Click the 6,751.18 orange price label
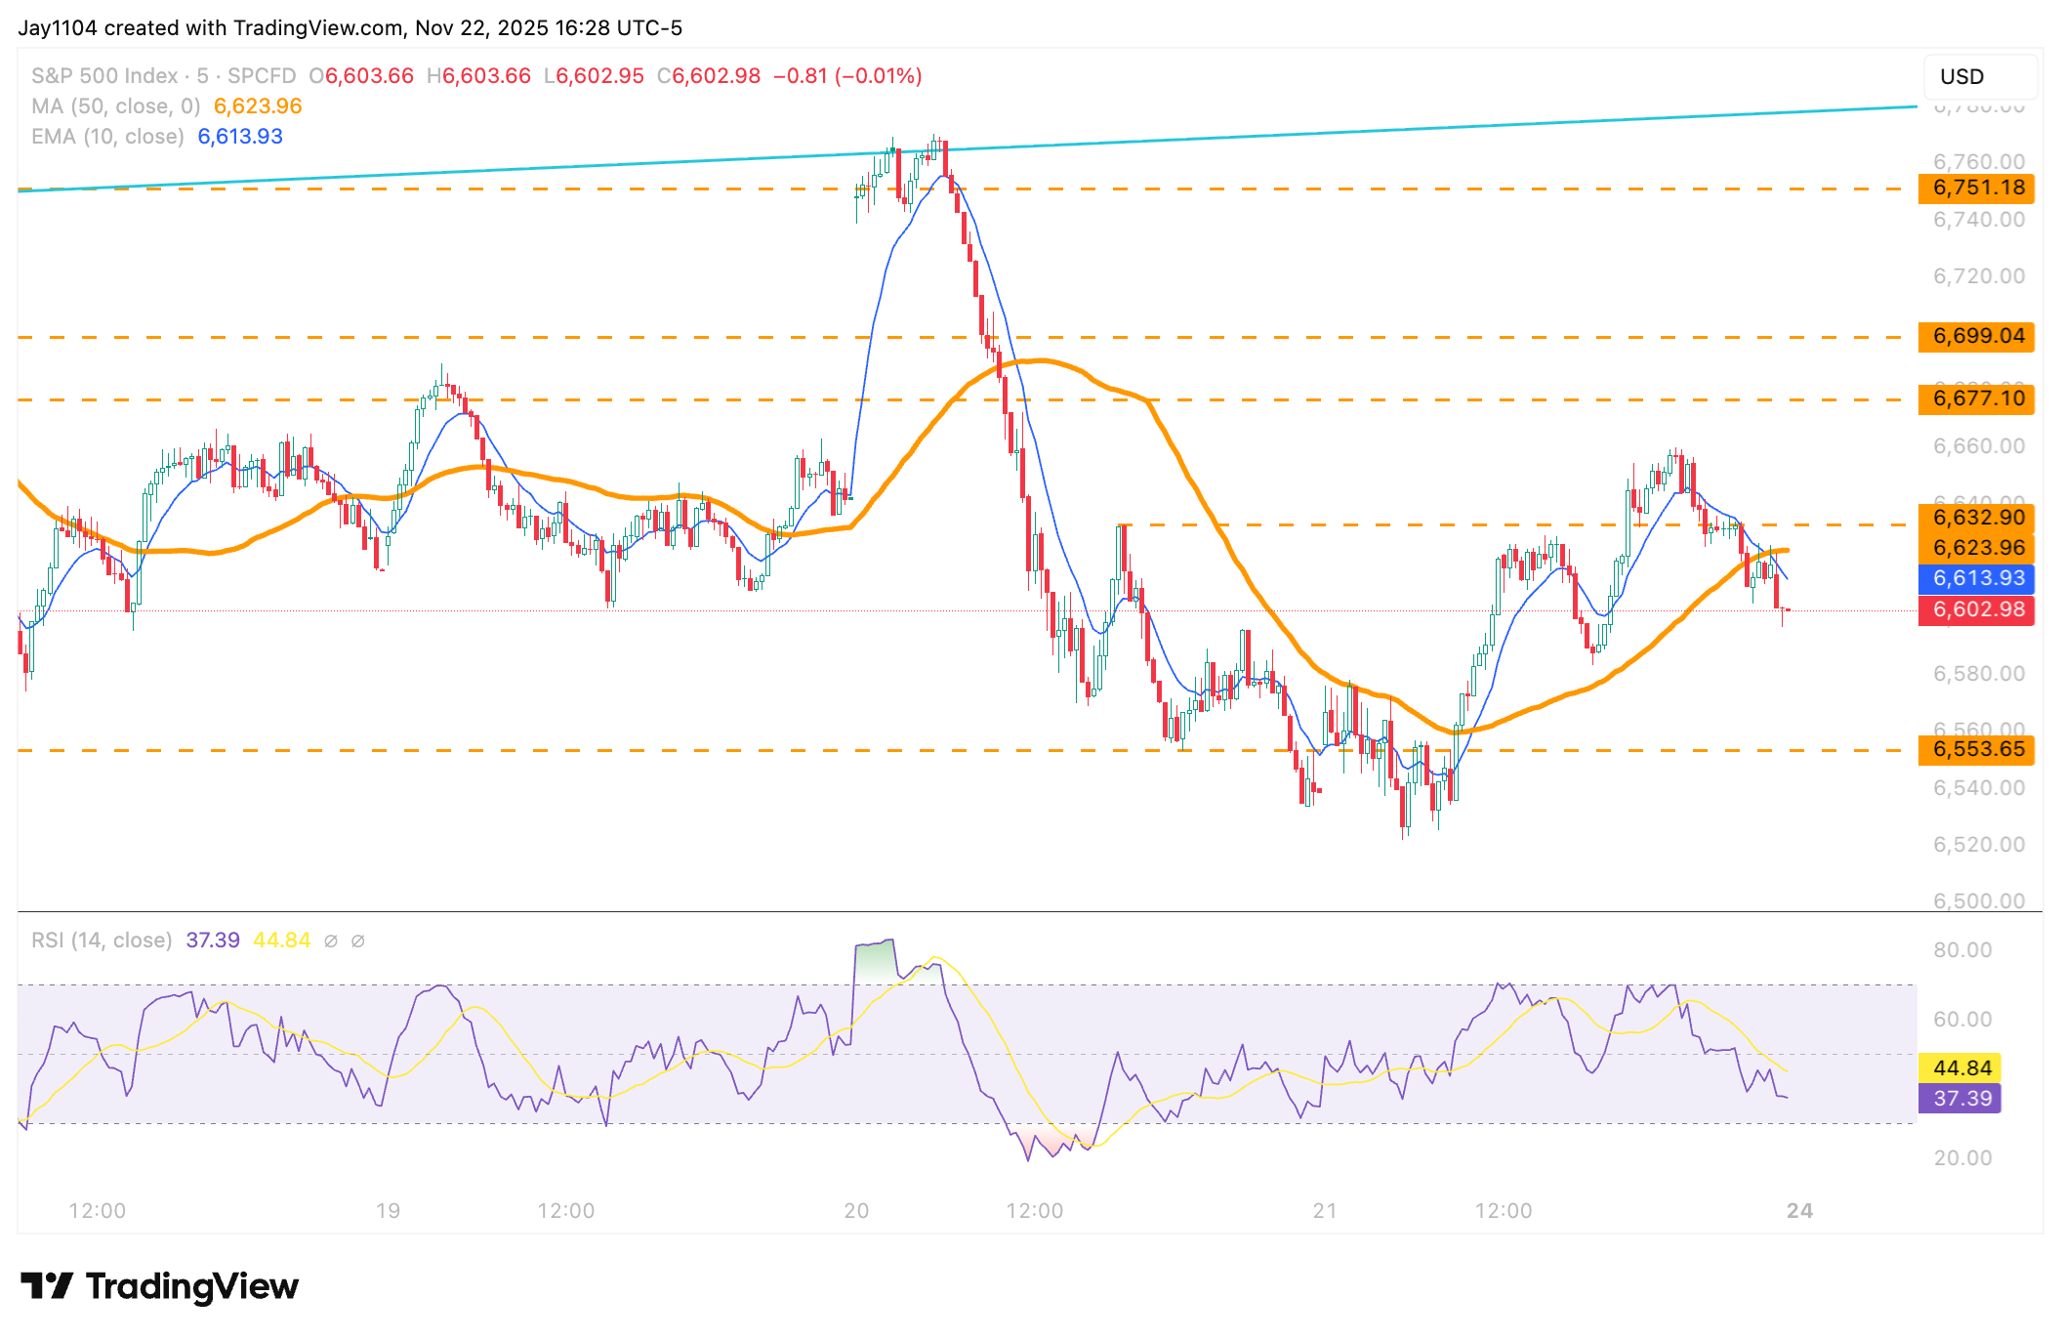Image resolution: width=2061 pixels, height=1339 pixels. (x=1976, y=188)
